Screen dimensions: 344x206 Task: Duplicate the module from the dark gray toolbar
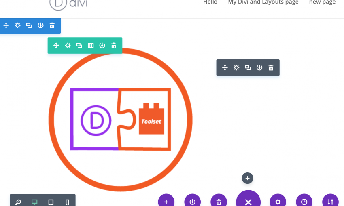point(248,67)
